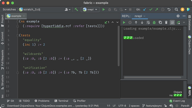Open the Pull Requests tool window

point(2,60)
